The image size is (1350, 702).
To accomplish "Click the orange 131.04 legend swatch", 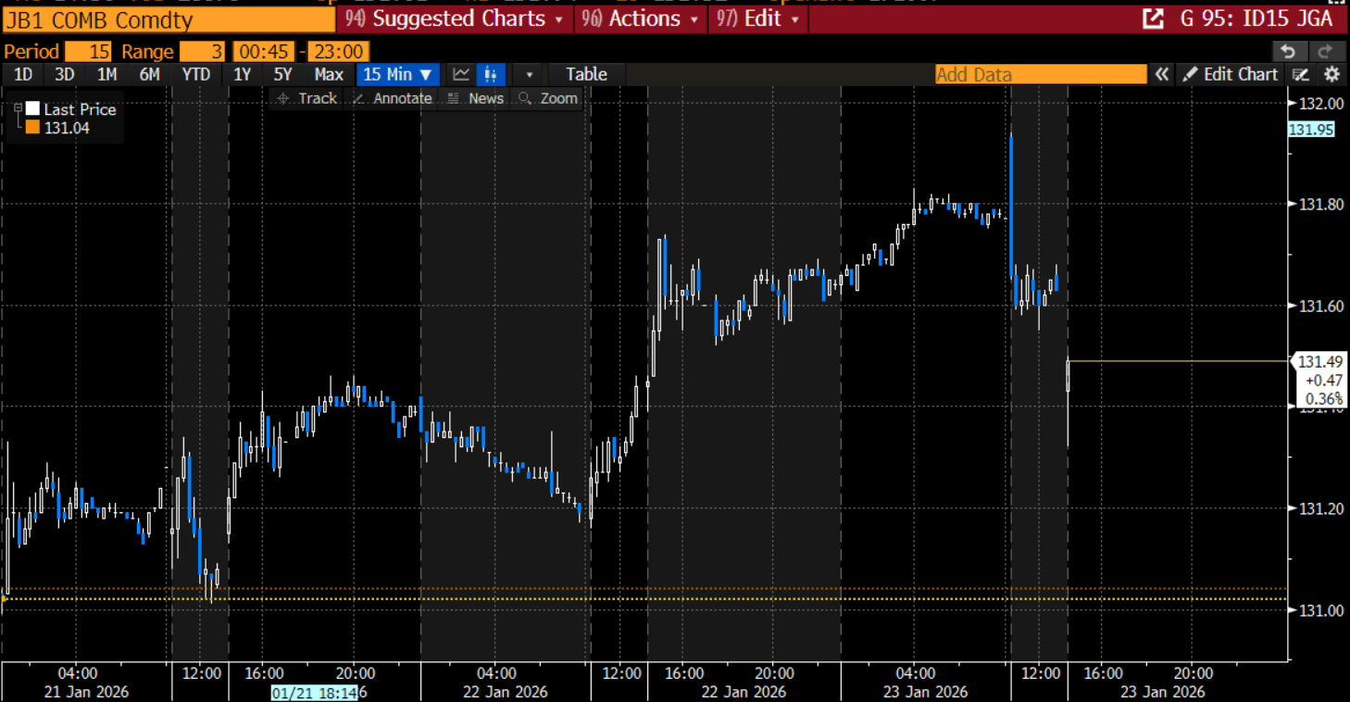I will pyautogui.click(x=32, y=128).
